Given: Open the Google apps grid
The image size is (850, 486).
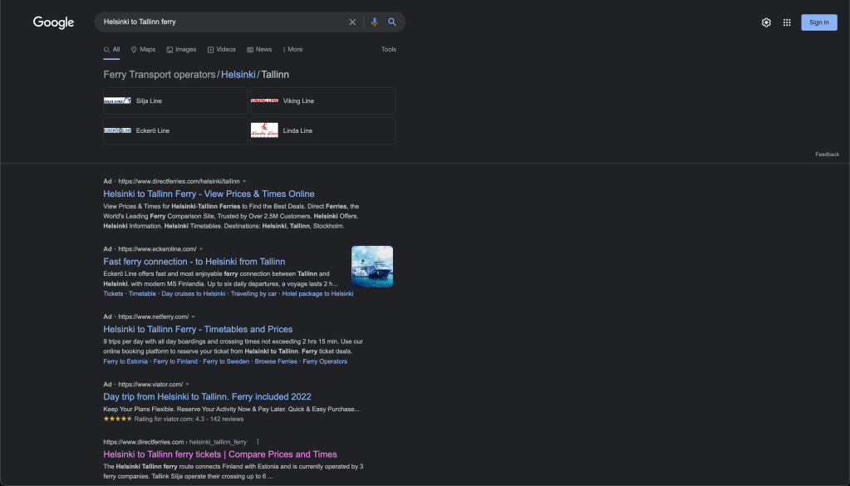Looking at the screenshot, I should [787, 22].
